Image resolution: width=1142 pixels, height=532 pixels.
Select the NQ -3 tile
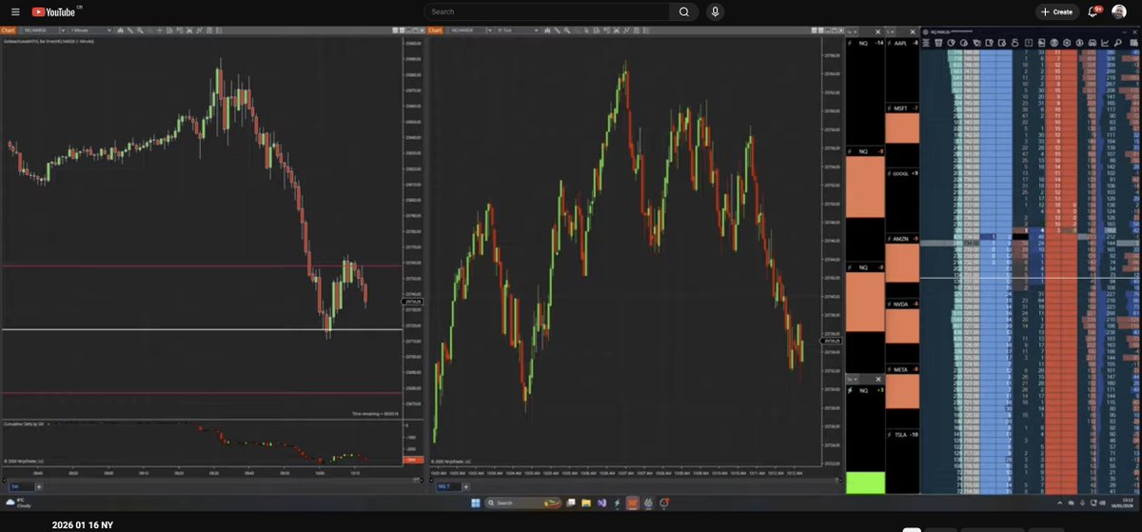point(865,390)
